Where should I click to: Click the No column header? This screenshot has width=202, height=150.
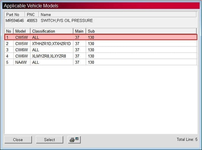(x=9, y=31)
